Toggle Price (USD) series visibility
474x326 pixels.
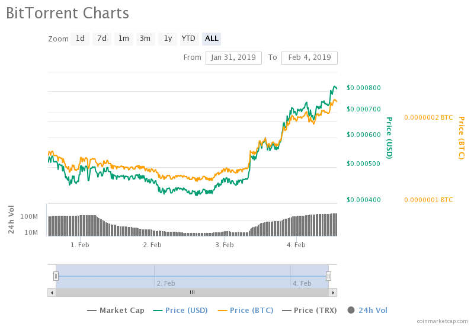pos(181,311)
